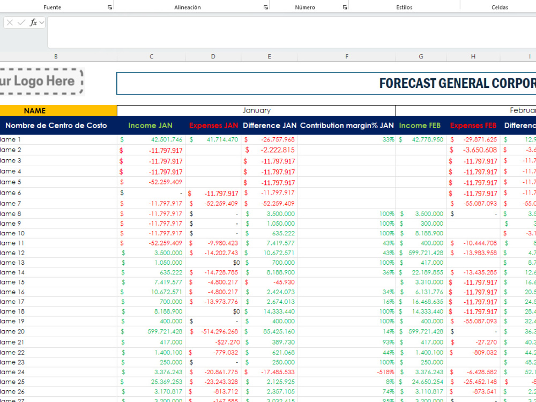Image resolution: width=536 pixels, height=402 pixels.
Task: Select Income FEB value 8.188.900
Action: 421,233
